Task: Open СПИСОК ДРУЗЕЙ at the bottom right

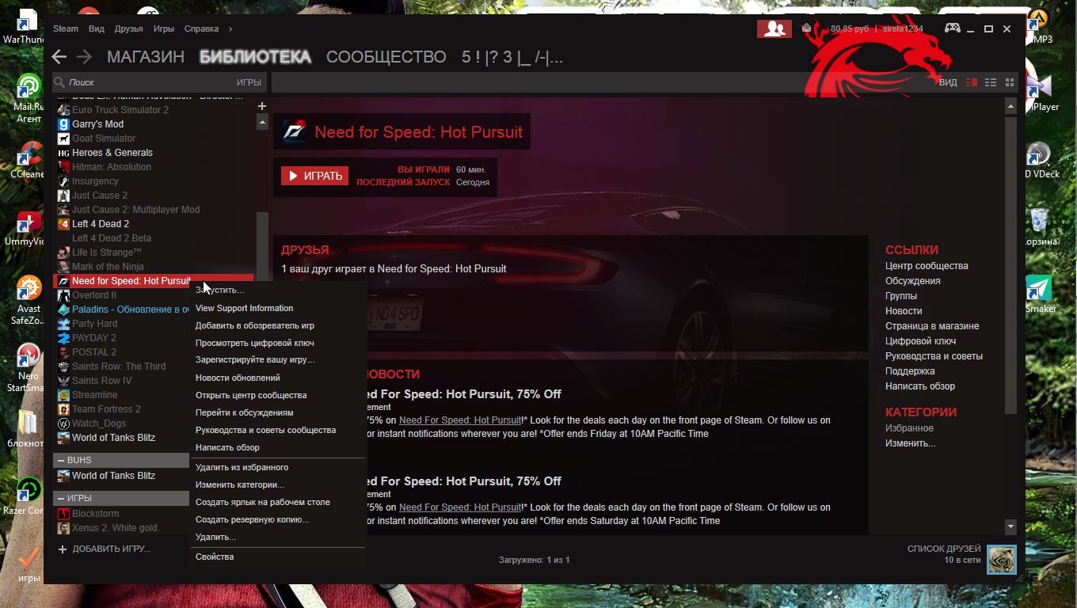Action: point(944,549)
